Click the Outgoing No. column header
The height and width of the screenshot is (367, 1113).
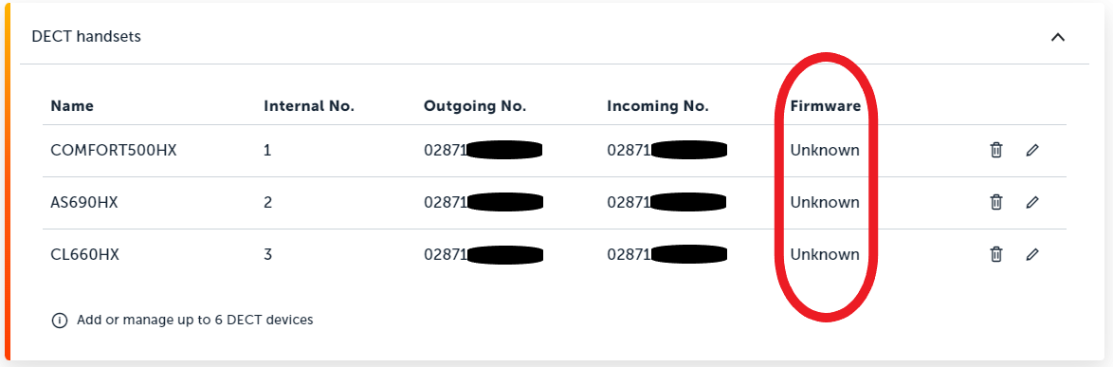pyautogui.click(x=475, y=106)
